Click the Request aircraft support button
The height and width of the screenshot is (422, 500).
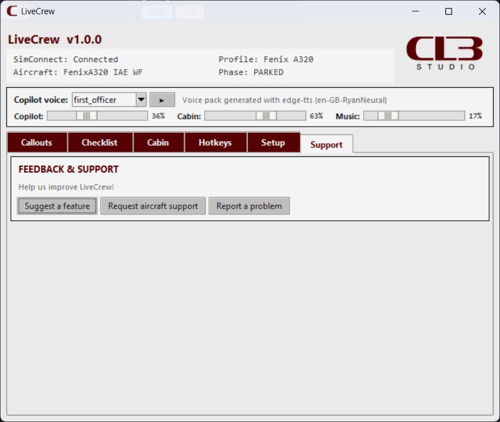click(153, 206)
